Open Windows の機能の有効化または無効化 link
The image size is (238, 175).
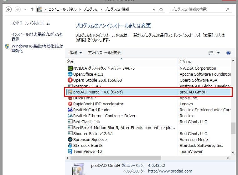tap(37, 48)
